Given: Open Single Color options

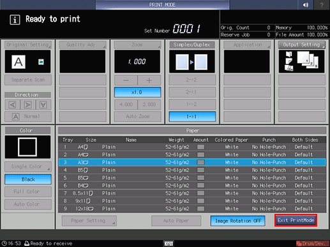Looking at the screenshot, I should pyautogui.click(x=28, y=167).
